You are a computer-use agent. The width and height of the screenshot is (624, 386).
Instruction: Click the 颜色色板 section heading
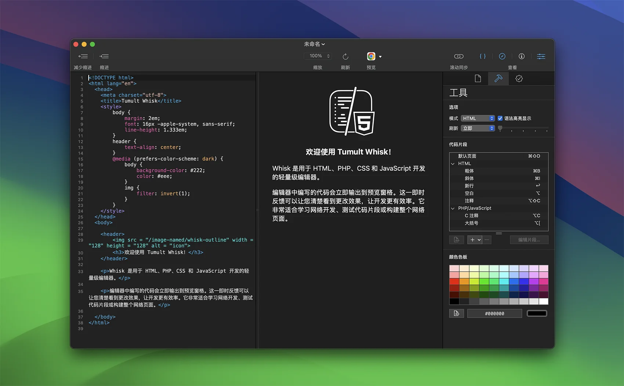click(458, 257)
